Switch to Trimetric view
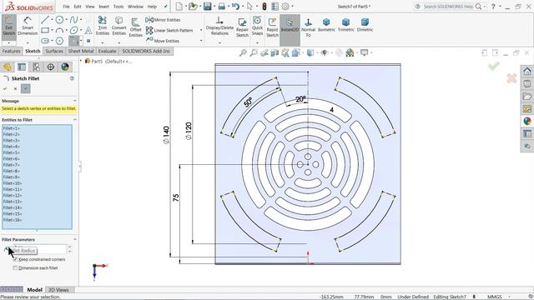Image resolution: width=534 pixels, height=300 pixels. (x=345, y=25)
